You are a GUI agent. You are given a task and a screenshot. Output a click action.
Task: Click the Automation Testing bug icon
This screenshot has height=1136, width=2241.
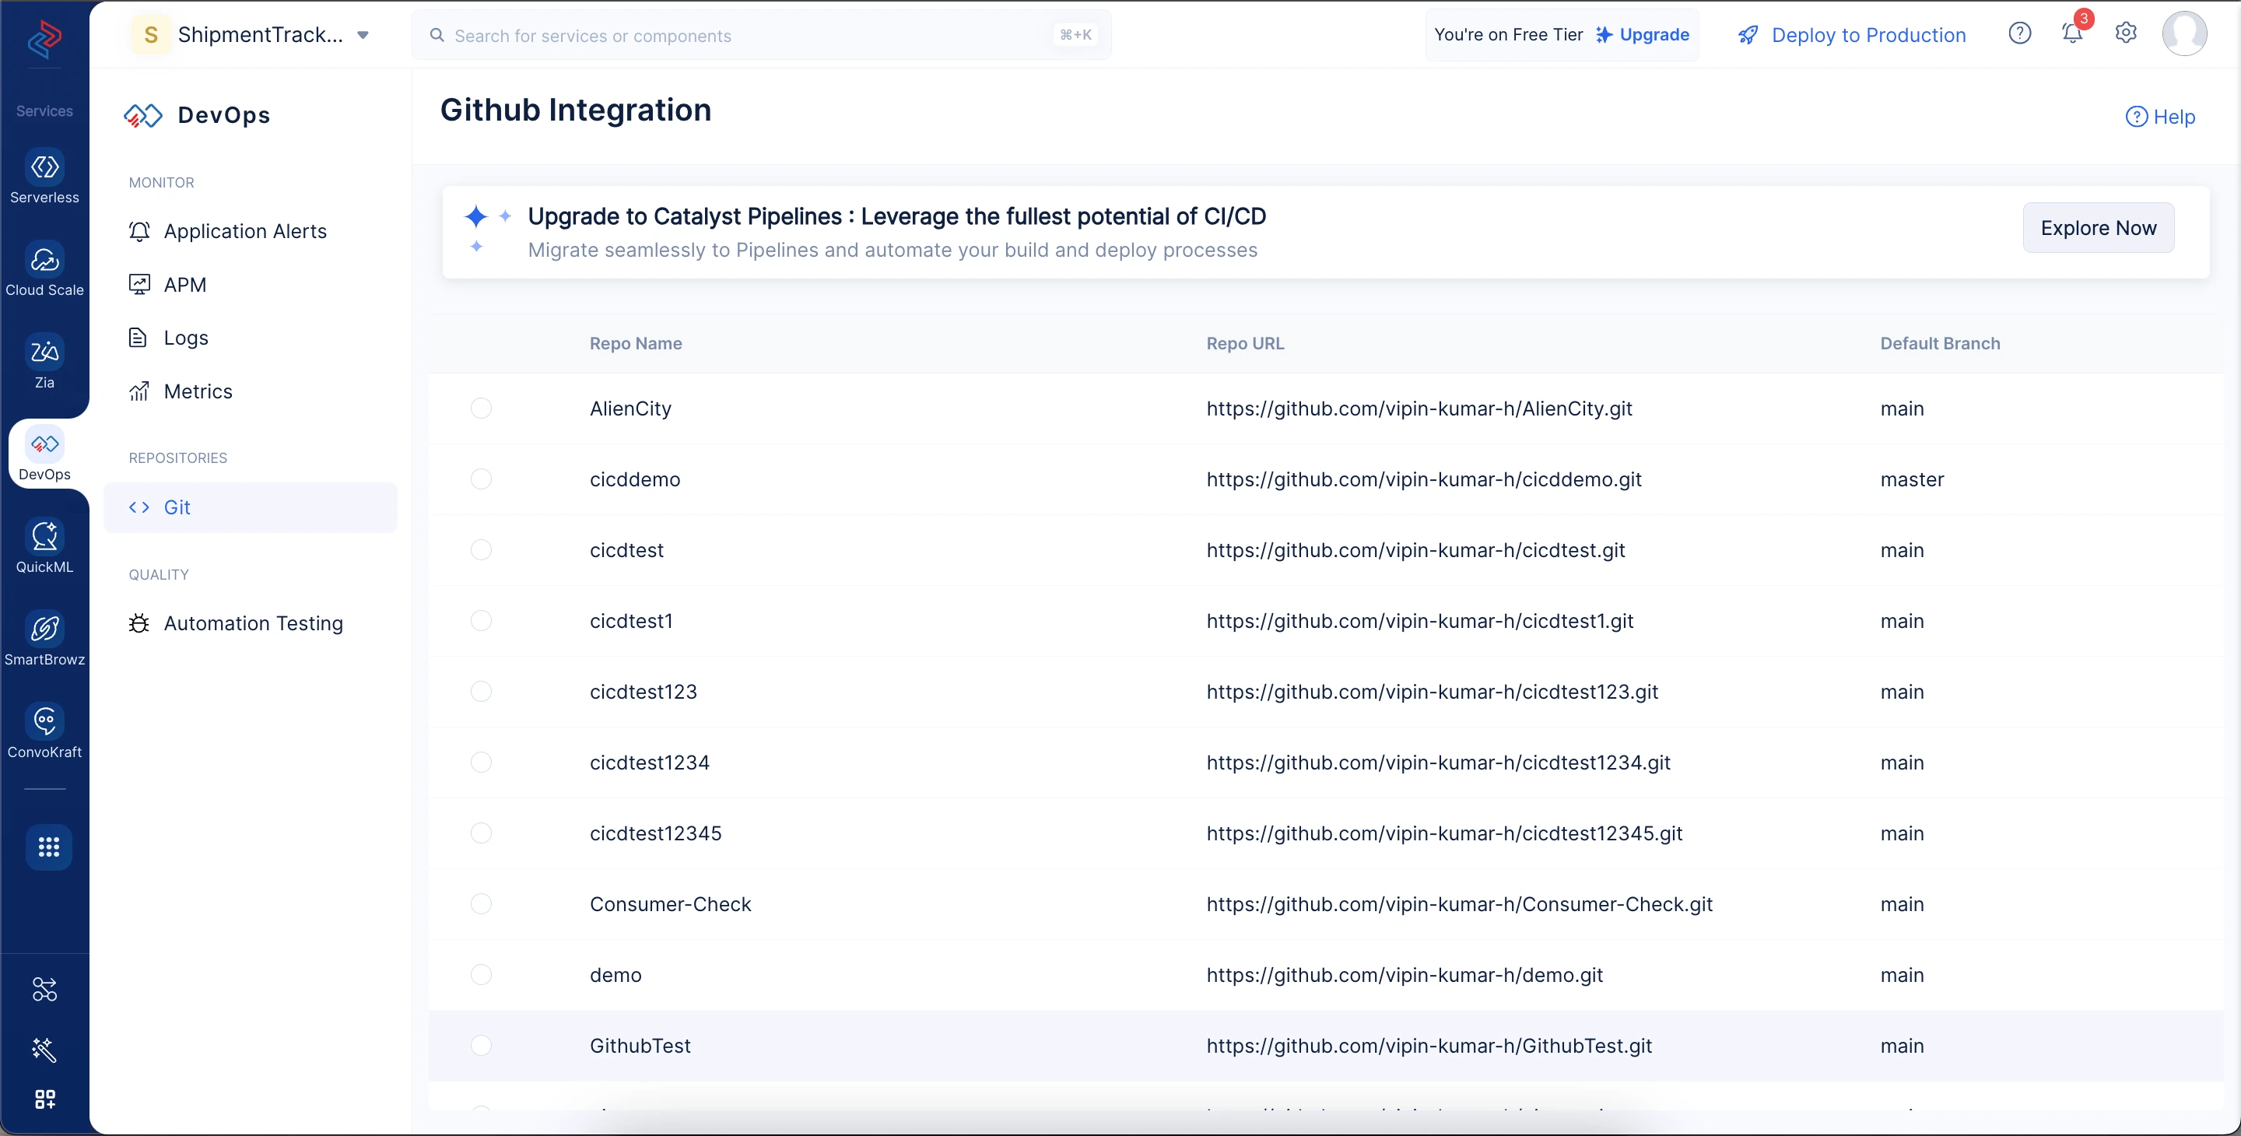(139, 624)
